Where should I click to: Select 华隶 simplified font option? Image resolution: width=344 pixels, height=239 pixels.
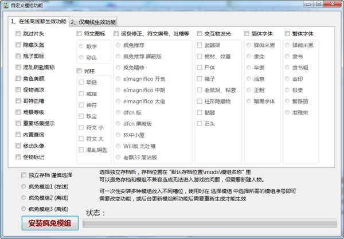point(249,67)
